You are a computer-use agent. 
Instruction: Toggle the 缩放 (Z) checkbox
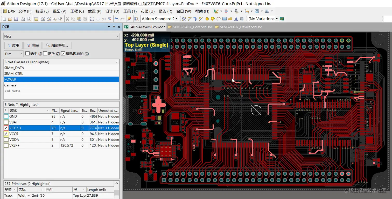pos(45,54)
